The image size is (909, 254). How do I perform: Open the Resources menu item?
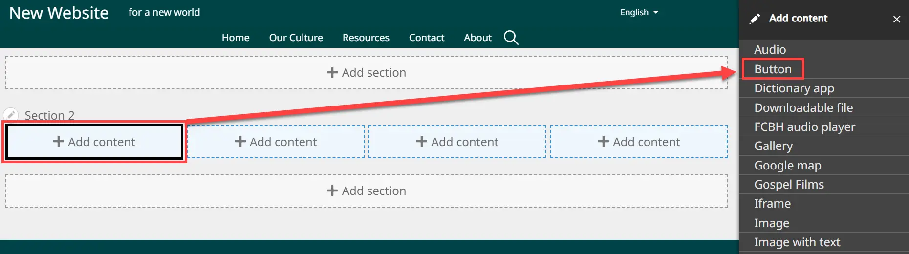[x=366, y=38]
